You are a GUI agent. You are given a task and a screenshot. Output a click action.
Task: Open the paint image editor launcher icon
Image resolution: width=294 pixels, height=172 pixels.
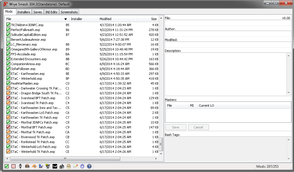tap(41, 166)
